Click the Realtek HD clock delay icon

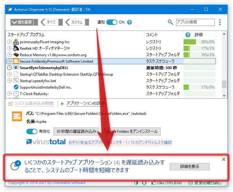[10, 48]
